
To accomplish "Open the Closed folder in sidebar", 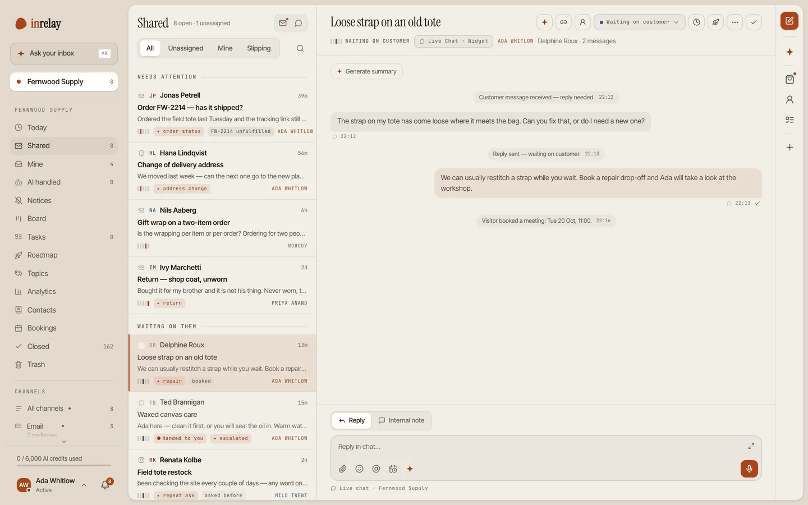I will click(x=64, y=347).
